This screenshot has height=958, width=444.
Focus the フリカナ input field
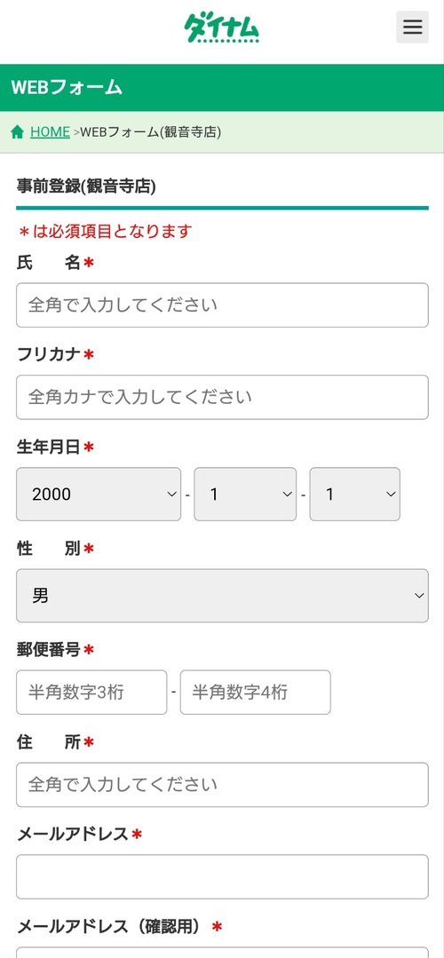tap(222, 397)
